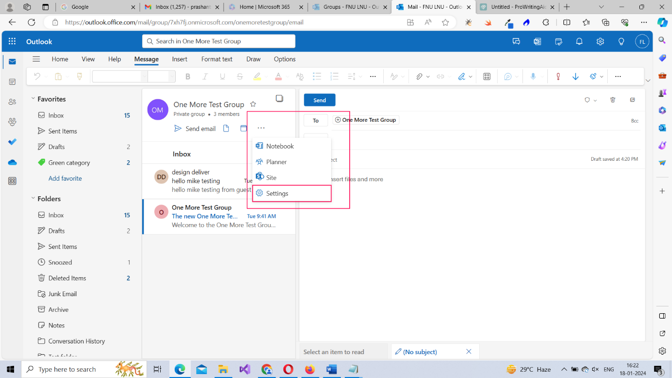
Task: Open the font name combo box
Action: point(120,76)
